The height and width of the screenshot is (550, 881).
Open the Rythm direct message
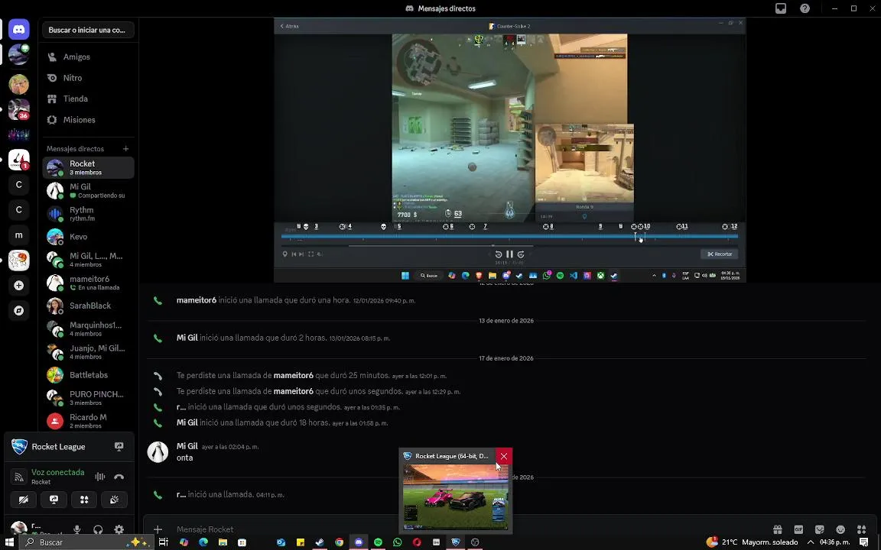pos(88,214)
